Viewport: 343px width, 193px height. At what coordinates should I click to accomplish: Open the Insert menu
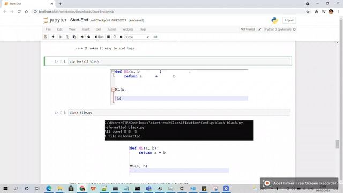(86, 29)
